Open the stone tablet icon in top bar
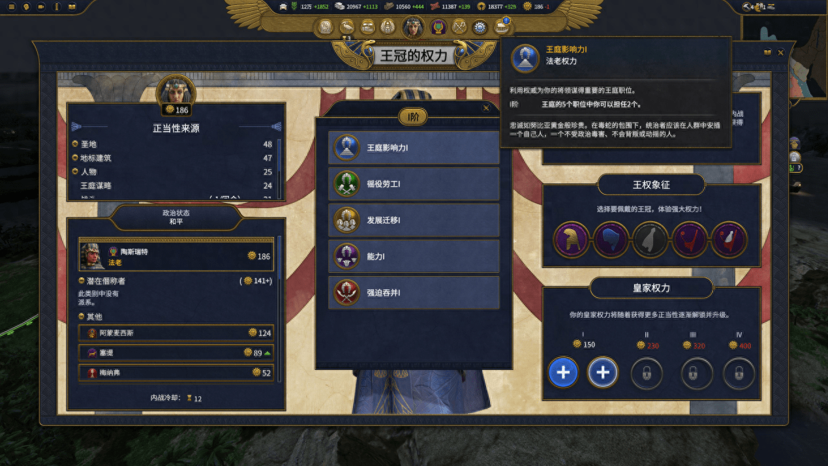The image size is (828, 466). coord(326,27)
